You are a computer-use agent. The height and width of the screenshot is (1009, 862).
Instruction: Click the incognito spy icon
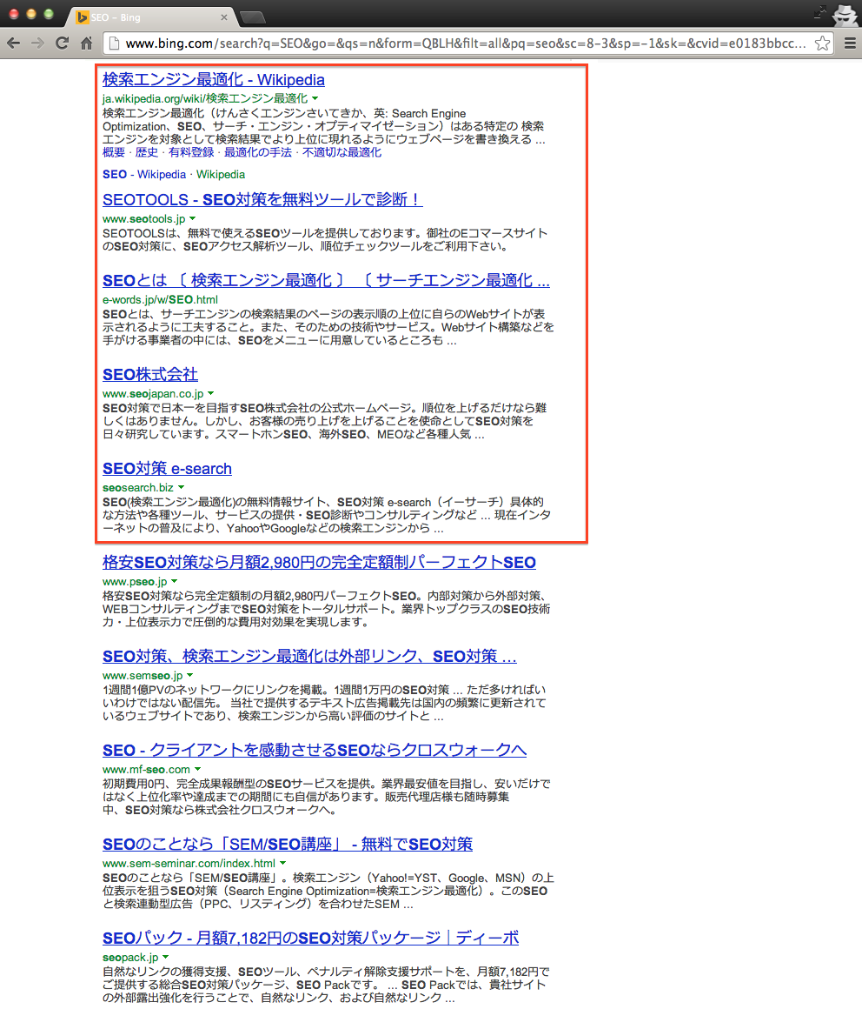coord(845,14)
